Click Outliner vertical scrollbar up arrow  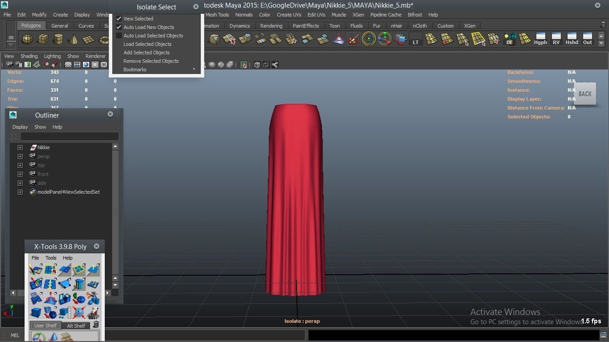[x=115, y=147]
